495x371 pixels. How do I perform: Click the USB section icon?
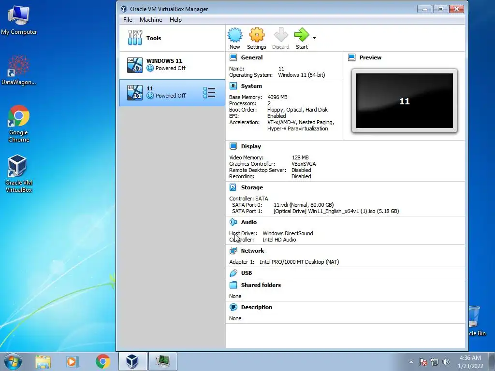click(233, 273)
